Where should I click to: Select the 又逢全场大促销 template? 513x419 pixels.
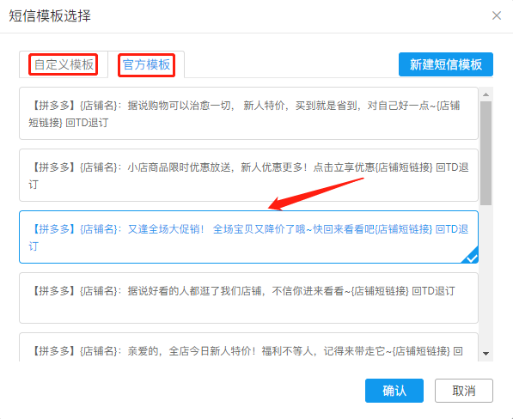click(x=248, y=237)
